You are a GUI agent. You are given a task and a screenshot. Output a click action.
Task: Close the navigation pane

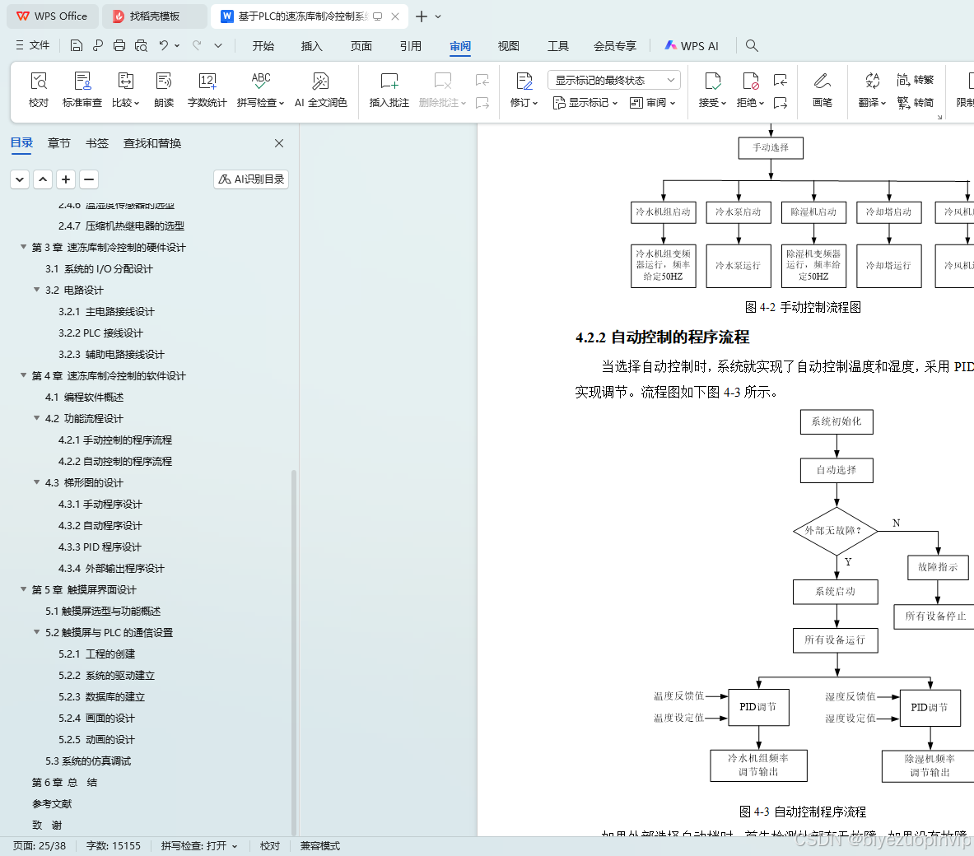coord(279,143)
